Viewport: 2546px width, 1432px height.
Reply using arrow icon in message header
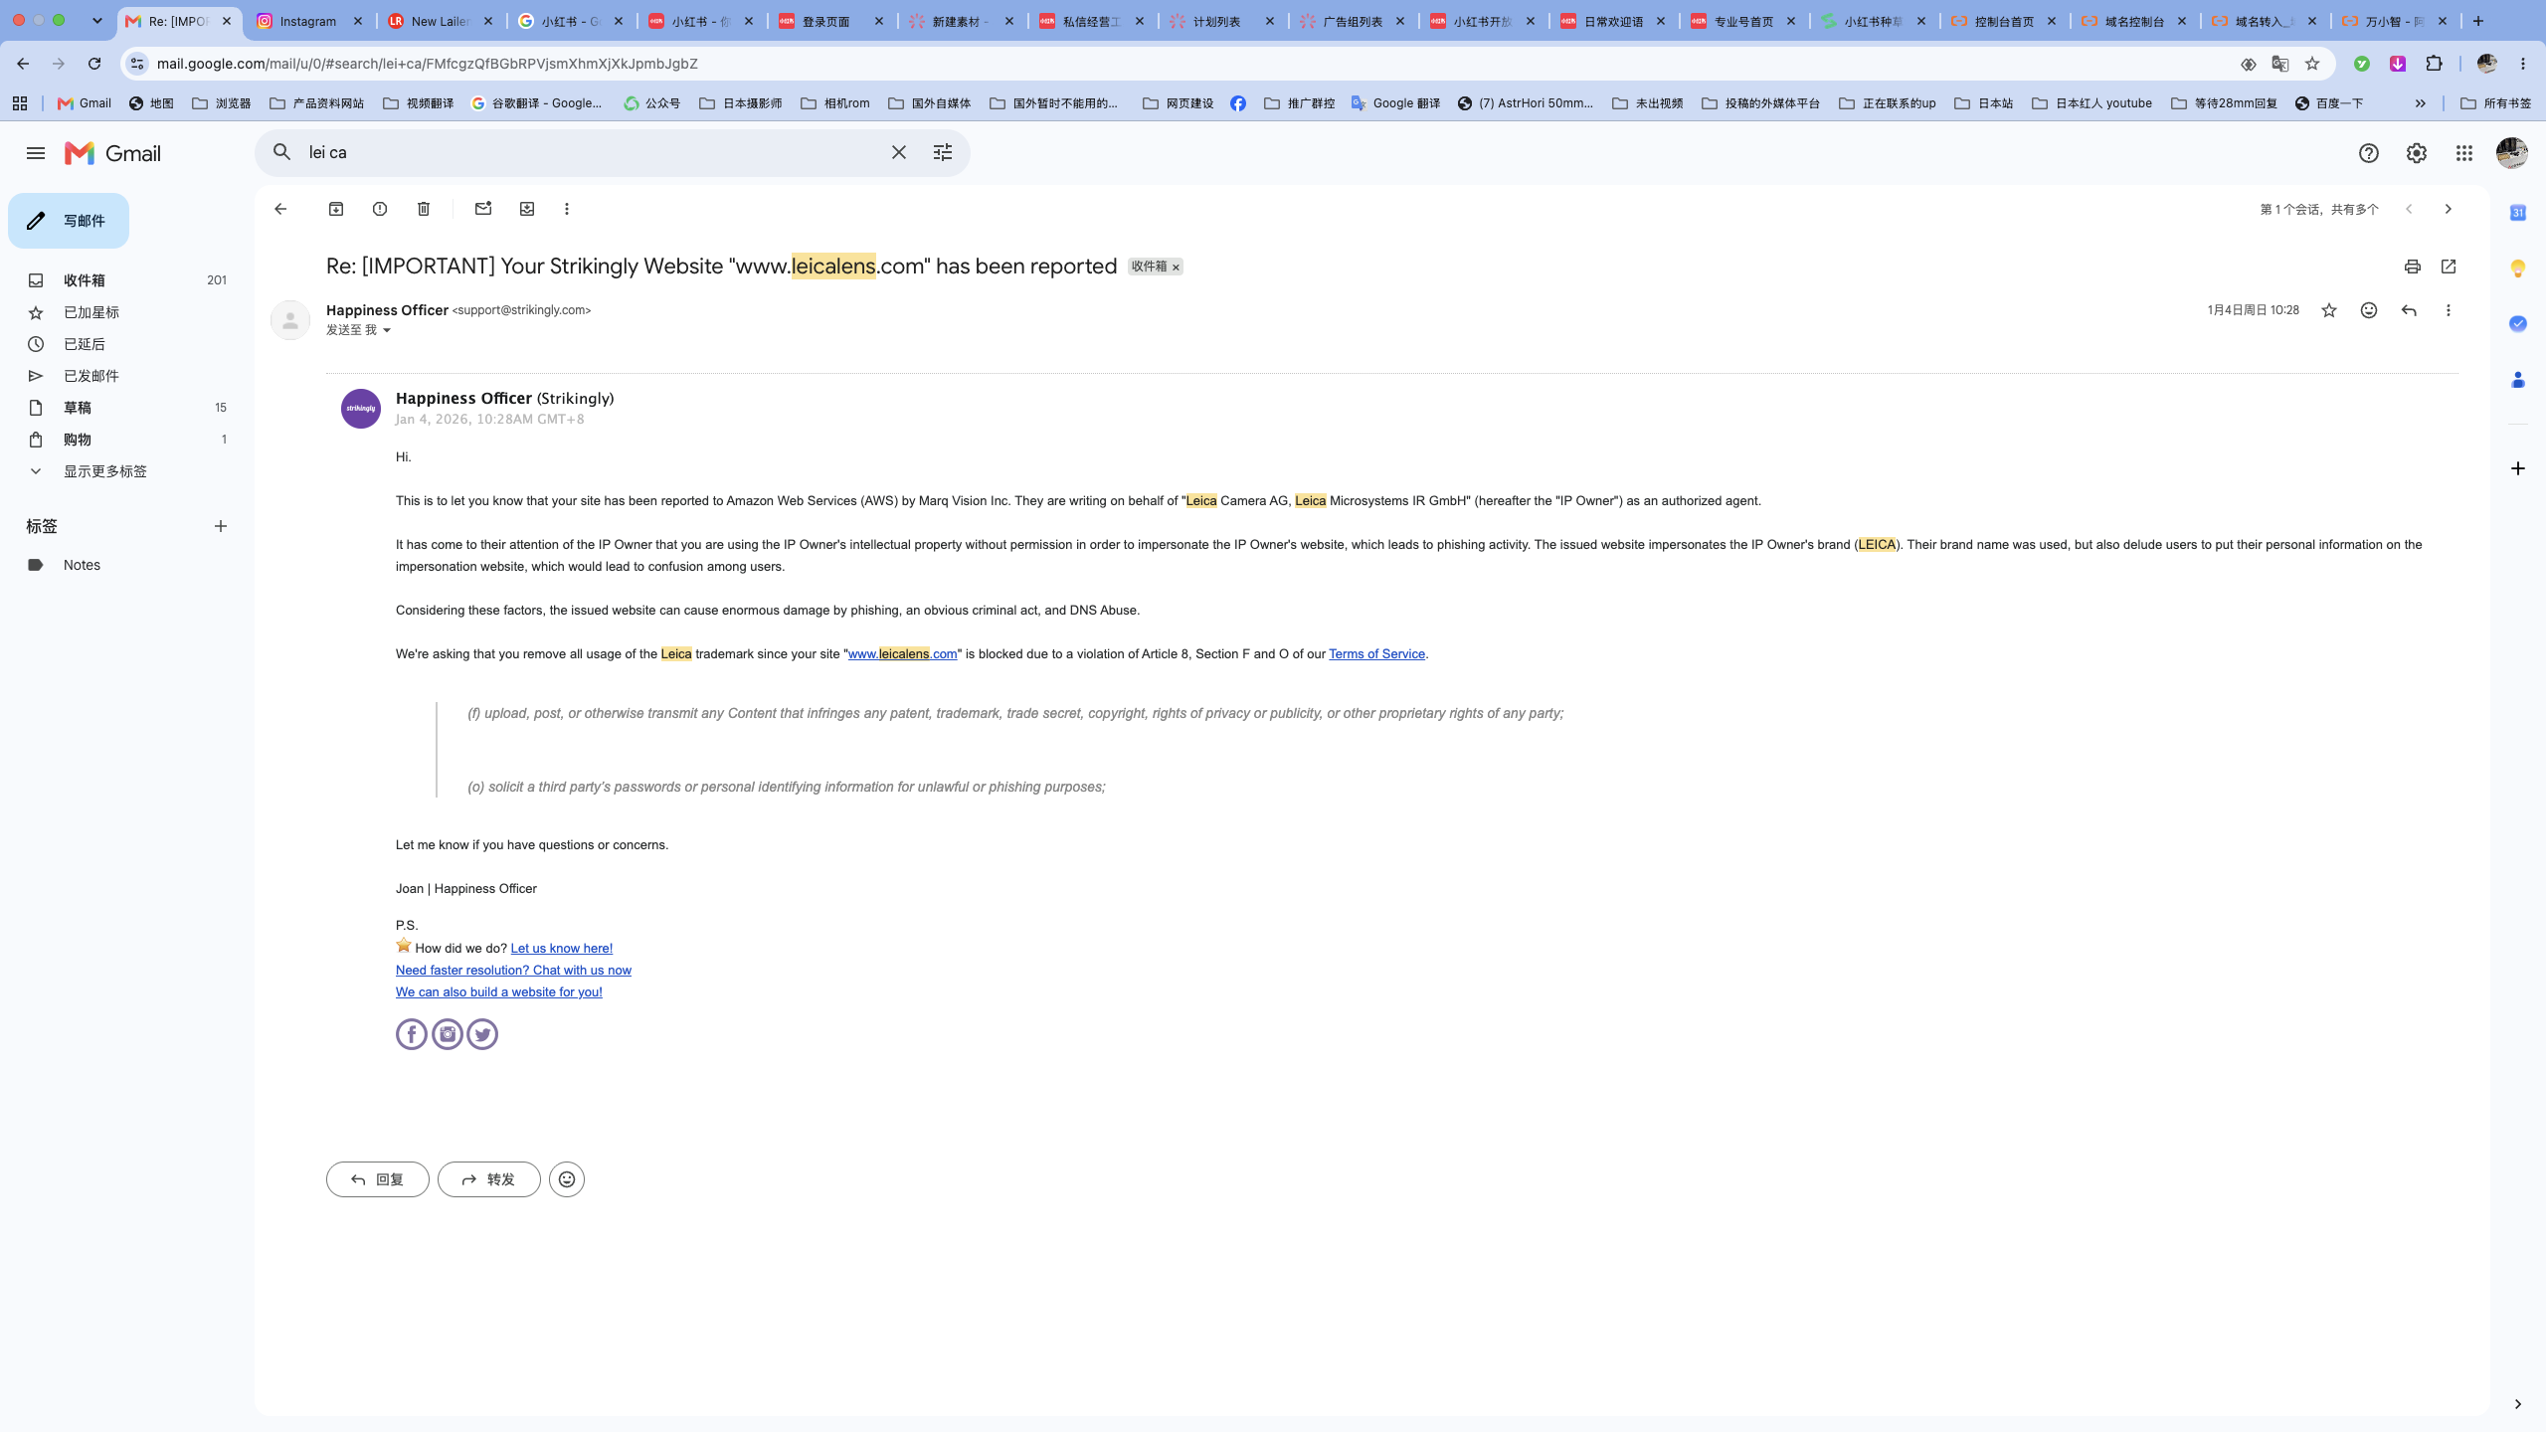(x=2409, y=310)
